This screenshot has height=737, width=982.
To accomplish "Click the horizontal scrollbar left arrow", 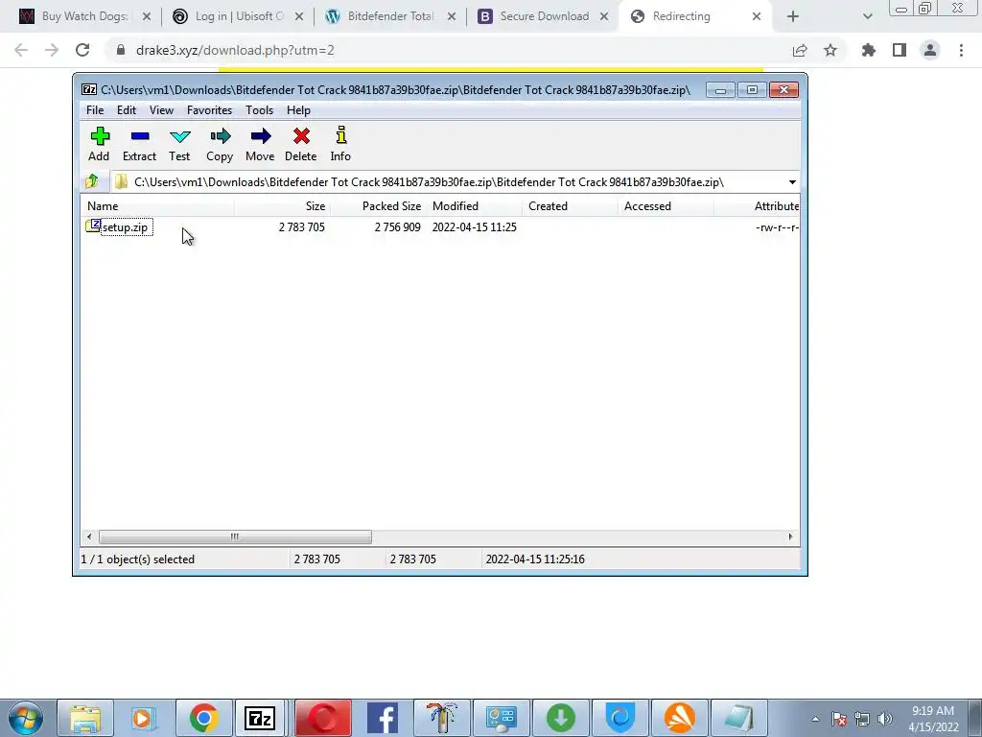I will (x=89, y=537).
